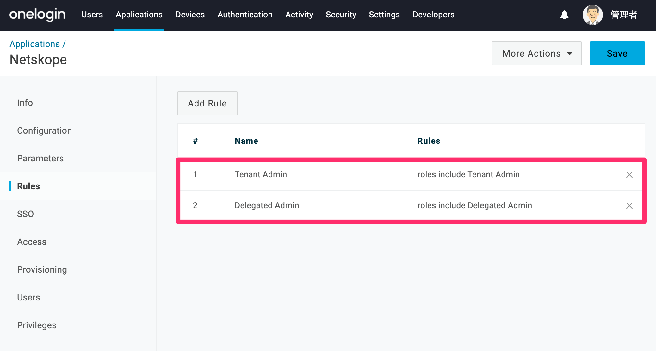Open the Security menu
Viewport: 656px width, 351px height.
tap(341, 15)
